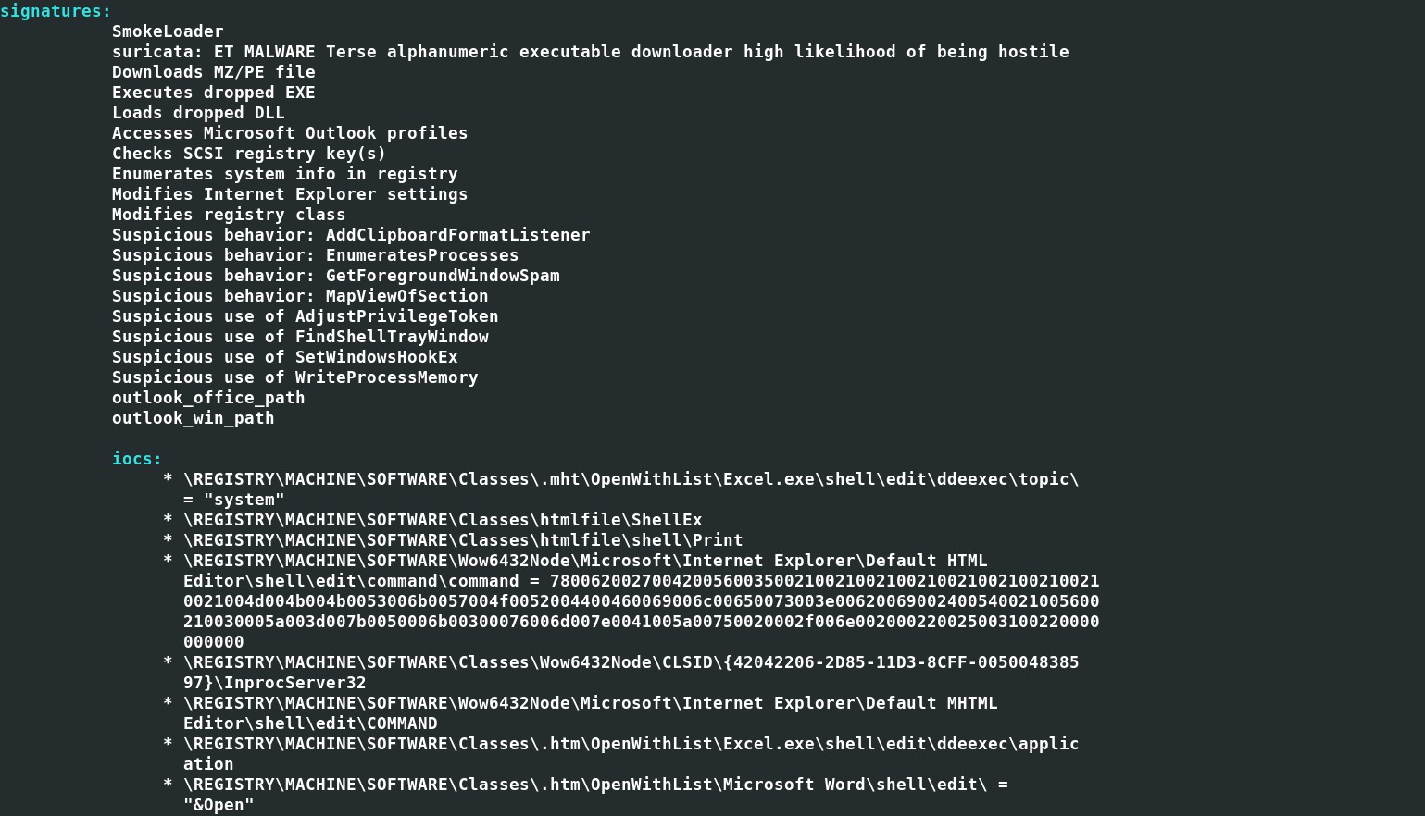Click "Suspicious behavior: GetForegroundWindowSpam" entry
This screenshot has height=816, width=1425.
point(336,276)
